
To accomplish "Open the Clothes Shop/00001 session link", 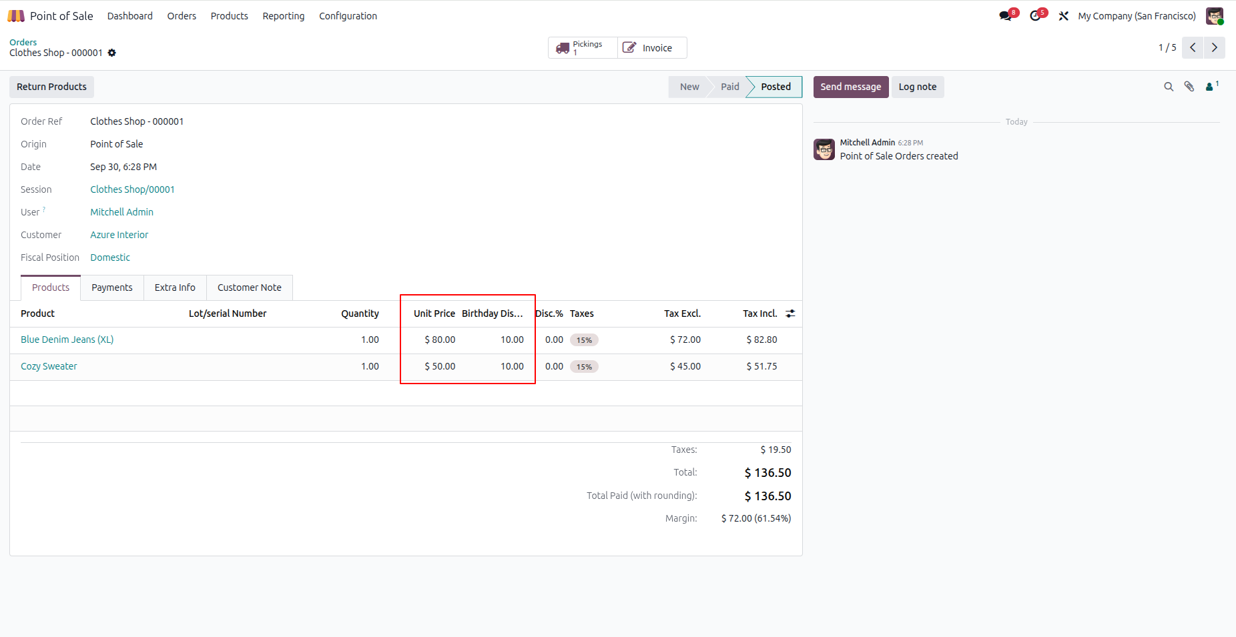I will [x=132, y=189].
